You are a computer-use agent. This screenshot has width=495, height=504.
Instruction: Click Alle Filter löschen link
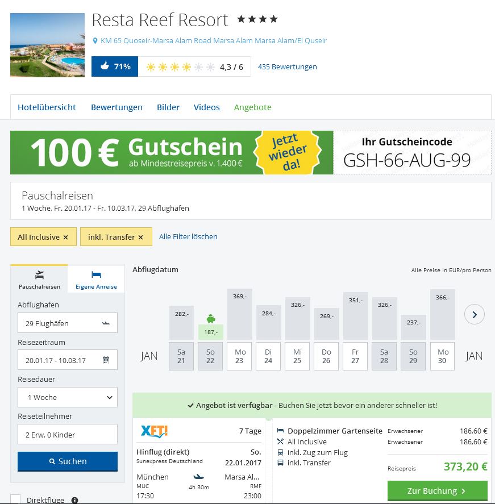[x=188, y=236]
